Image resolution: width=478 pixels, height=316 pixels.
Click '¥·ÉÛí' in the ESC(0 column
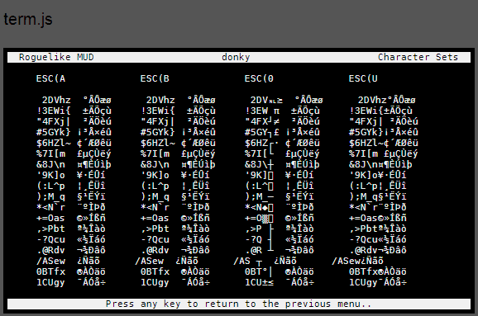(x=299, y=175)
